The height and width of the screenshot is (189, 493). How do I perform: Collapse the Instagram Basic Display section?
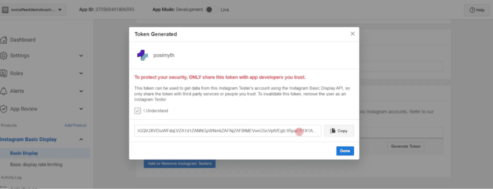coord(81,139)
